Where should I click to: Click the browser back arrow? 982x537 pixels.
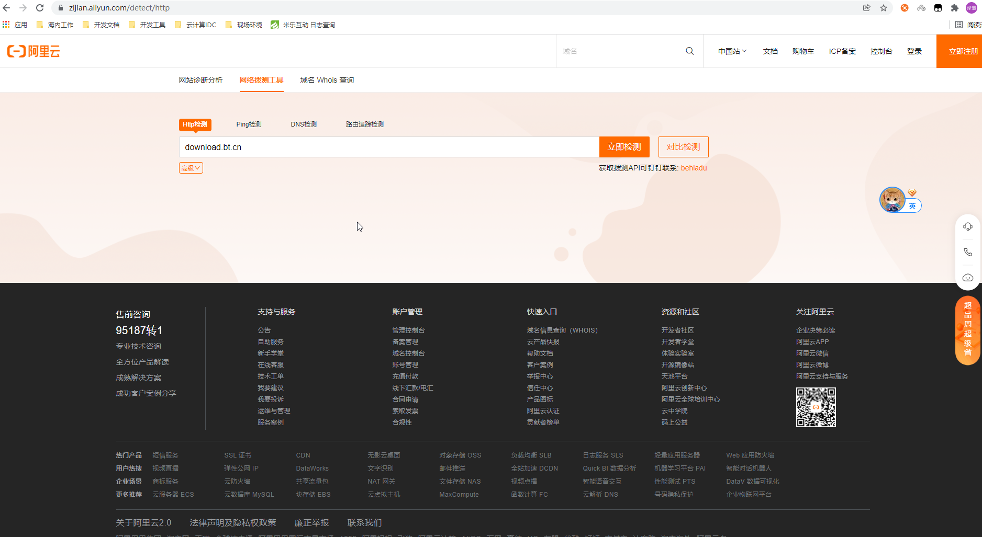[7, 8]
